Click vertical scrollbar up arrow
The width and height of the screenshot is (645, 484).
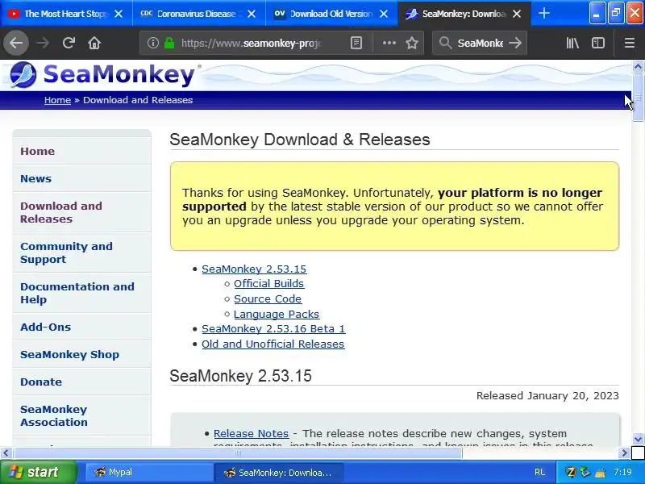(638, 66)
